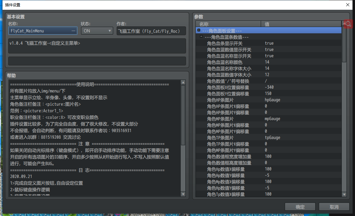
Task: Click the 值 column header in parameters
Action: tap(301, 24)
